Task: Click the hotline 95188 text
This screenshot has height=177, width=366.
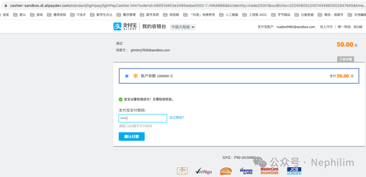Action: pyautogui.click(x=358, y=27)
